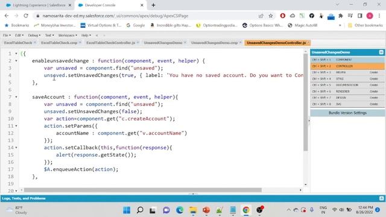Image resolution: width=386 pixels, height=217 pixels.
Task: Close the UnsavedChangesDemo.cmp tab
Action: pyautogui.click(x=240, y=43)
